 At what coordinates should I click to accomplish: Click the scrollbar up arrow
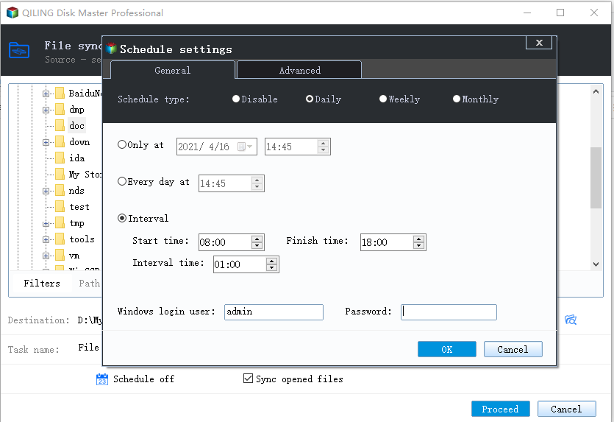tap(596, 91)
